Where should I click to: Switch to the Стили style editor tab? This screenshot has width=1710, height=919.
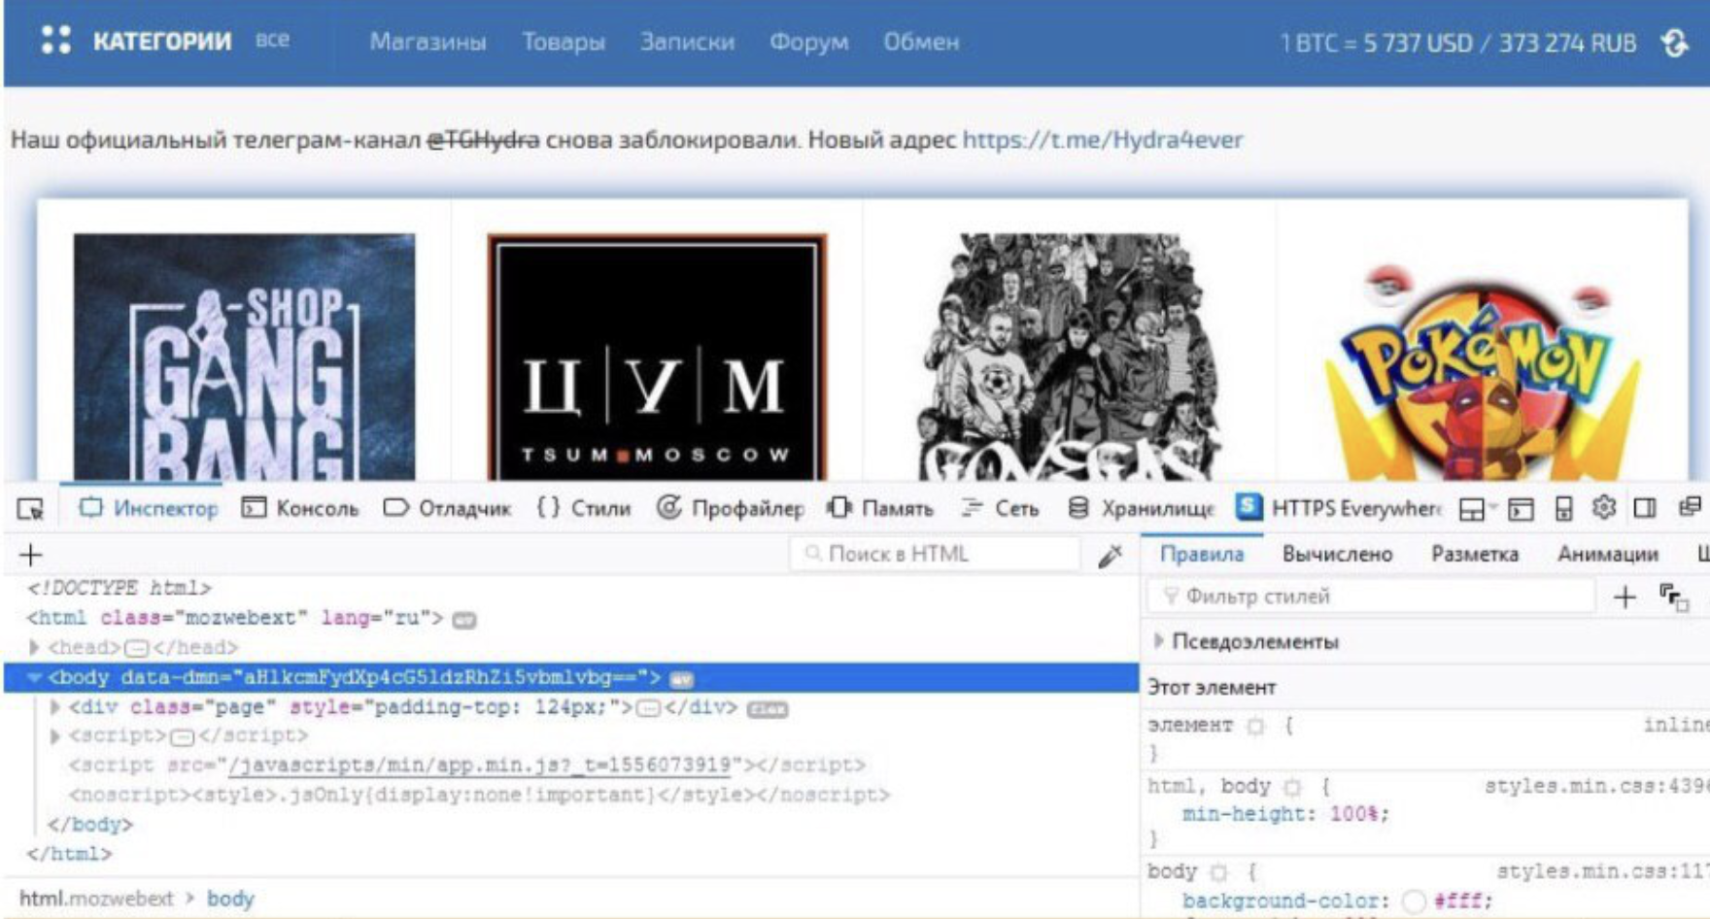pyautogui.click(x=583, y=508)
